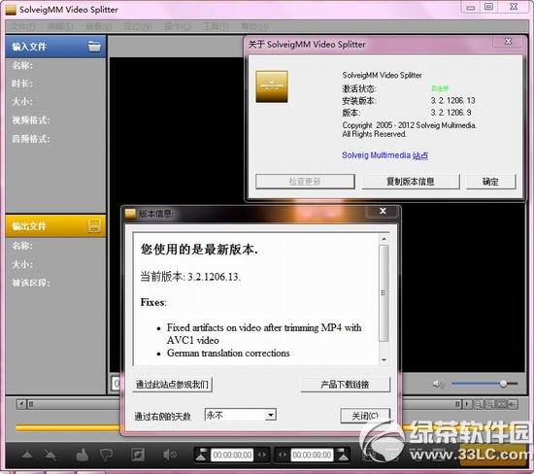Click the 关闭(C) close button
The height and width of the screenshot is (474, 534).
click(x=365, y=416)
